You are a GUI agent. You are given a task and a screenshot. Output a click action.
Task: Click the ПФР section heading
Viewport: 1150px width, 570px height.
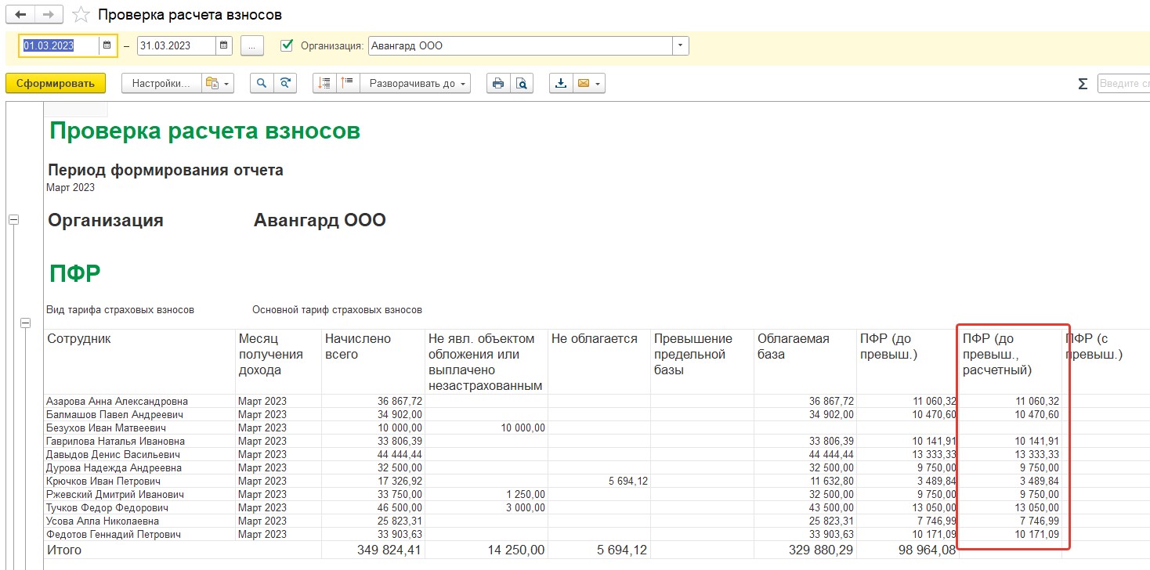(74, 273)
